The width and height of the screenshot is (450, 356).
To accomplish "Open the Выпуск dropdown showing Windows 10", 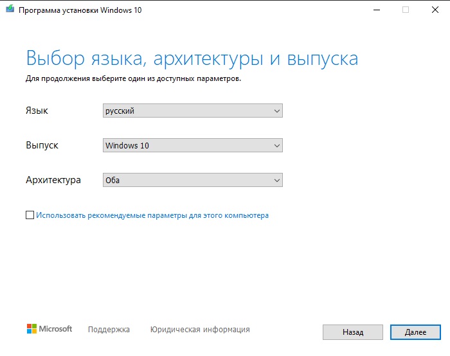I will (x=193, y=145).
